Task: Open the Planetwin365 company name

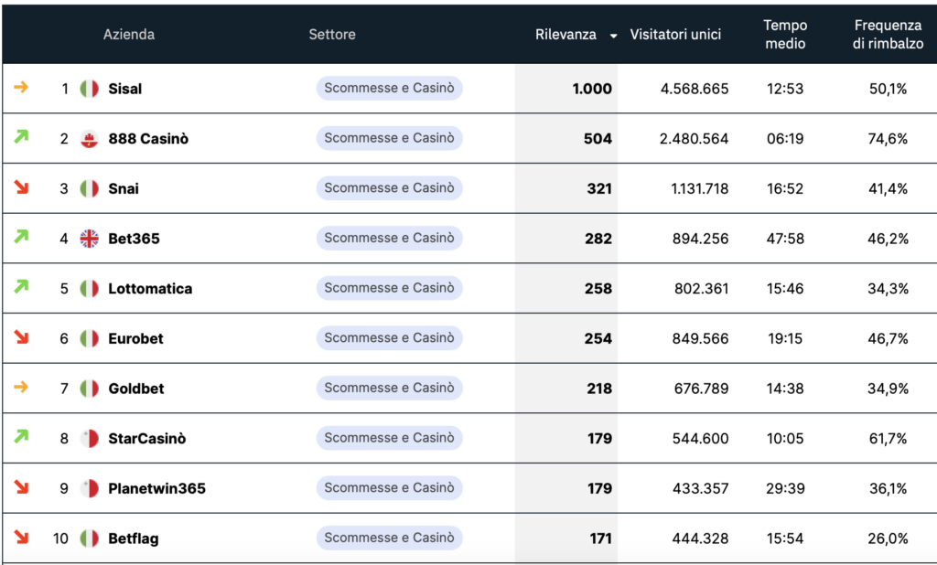Action: click(156, 488)
